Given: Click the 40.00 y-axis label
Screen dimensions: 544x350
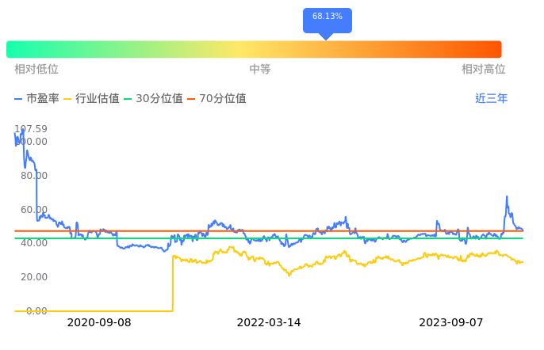Looking at the screenshot, I should [x=33, y=244].
